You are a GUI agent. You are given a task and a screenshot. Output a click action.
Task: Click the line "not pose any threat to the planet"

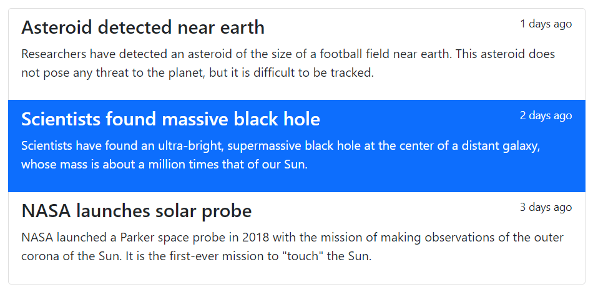pos(197,73)
